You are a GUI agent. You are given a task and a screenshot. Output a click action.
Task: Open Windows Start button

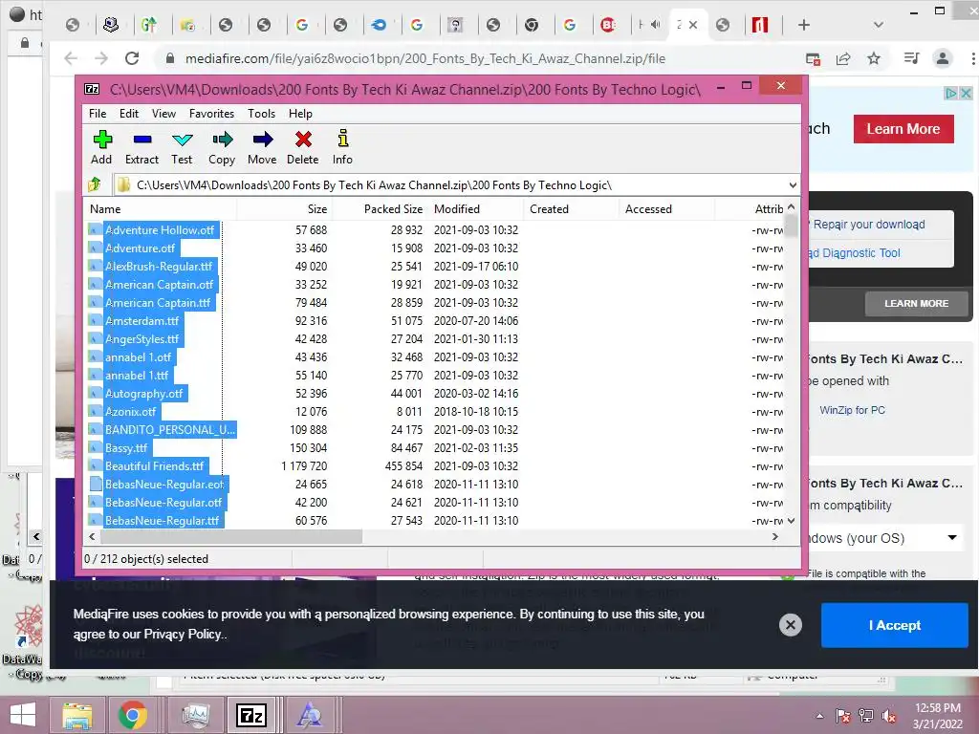pyautogui.click(x=23, y=715)
